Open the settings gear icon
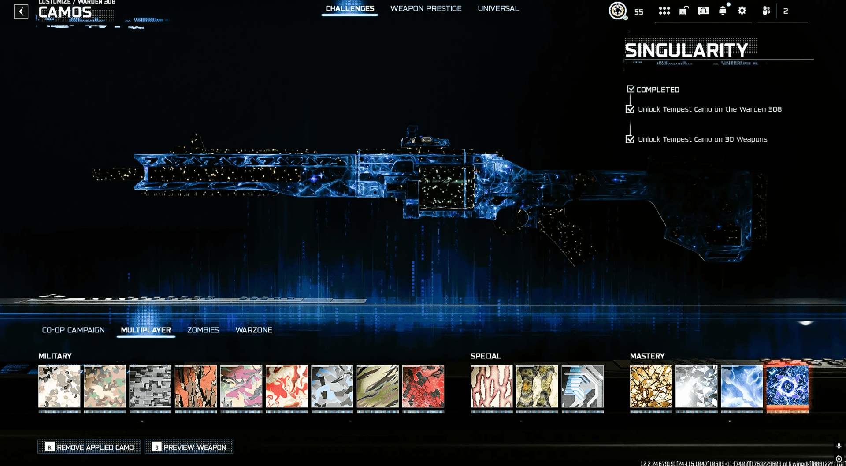The height and width of the screenshot is (466, 846). click(742, 11)
